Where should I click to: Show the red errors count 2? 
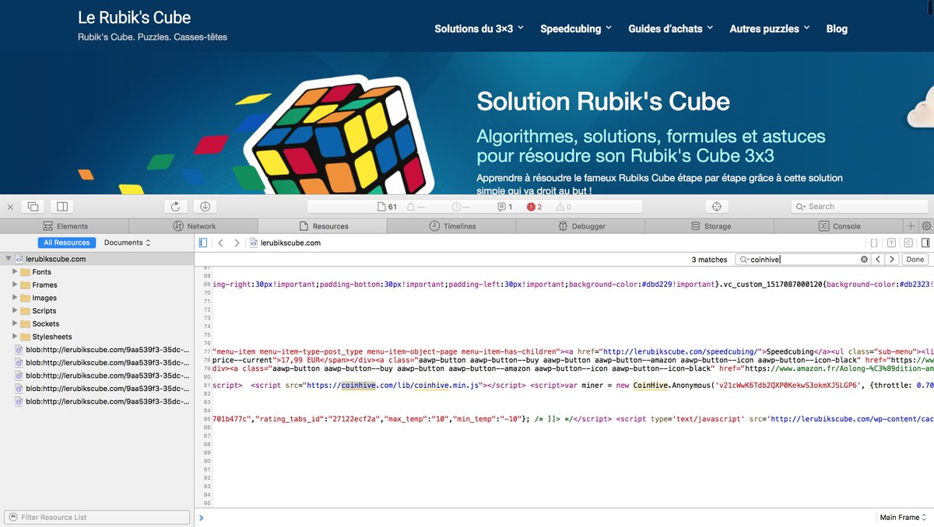534,207
